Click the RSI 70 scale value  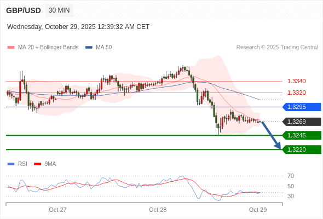(291, 176)
